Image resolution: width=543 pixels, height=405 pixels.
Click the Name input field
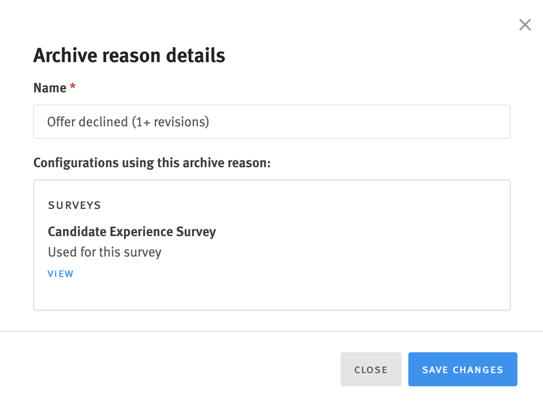point(271,122)
